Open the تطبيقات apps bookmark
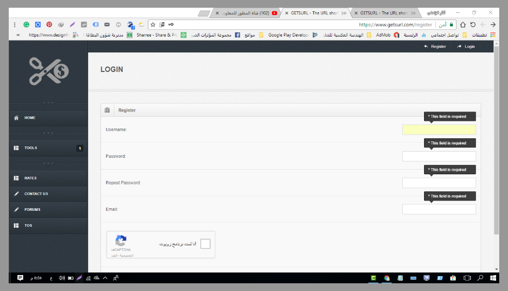508x291 pixels. 483,35
